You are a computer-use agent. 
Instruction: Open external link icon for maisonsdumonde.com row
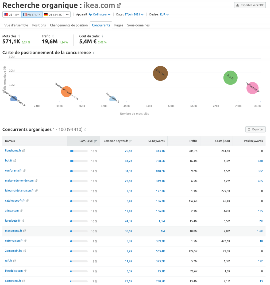[x=36, y=181]
